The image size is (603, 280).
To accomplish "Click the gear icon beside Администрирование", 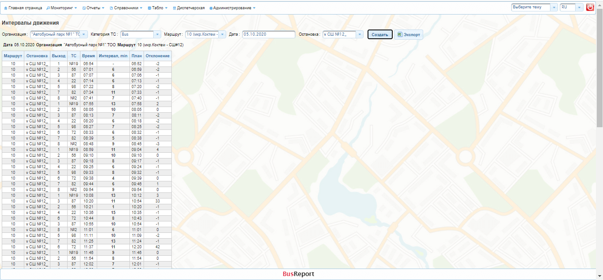I will point(211,8).
